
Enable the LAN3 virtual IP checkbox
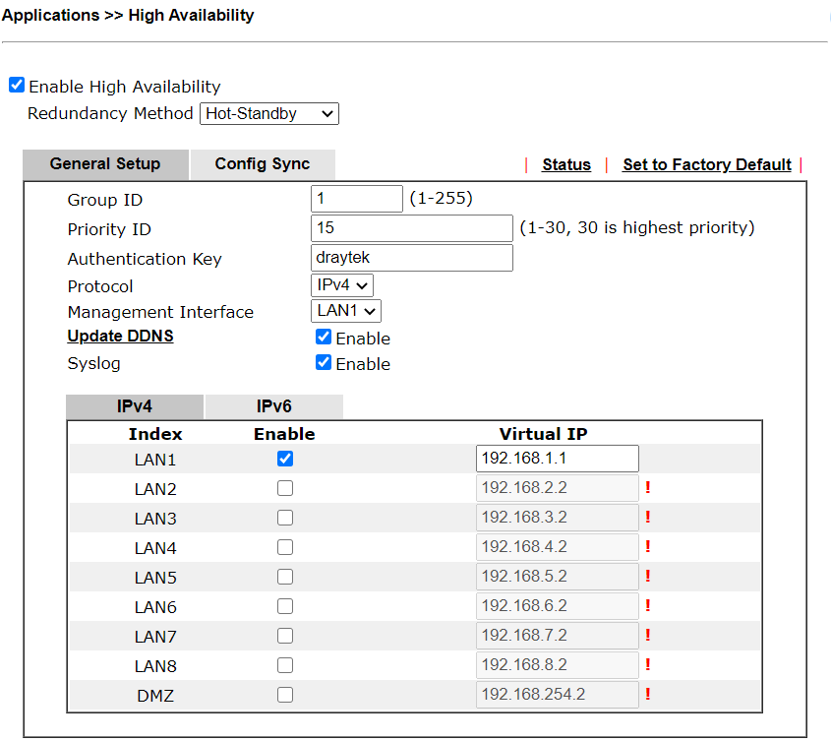point(285,518)
